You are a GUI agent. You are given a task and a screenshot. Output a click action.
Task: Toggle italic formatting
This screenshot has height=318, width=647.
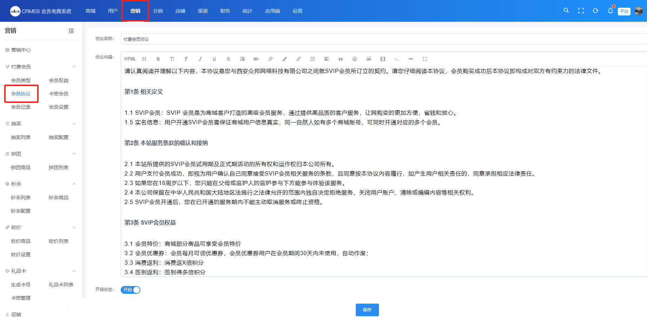coord(200,59)
